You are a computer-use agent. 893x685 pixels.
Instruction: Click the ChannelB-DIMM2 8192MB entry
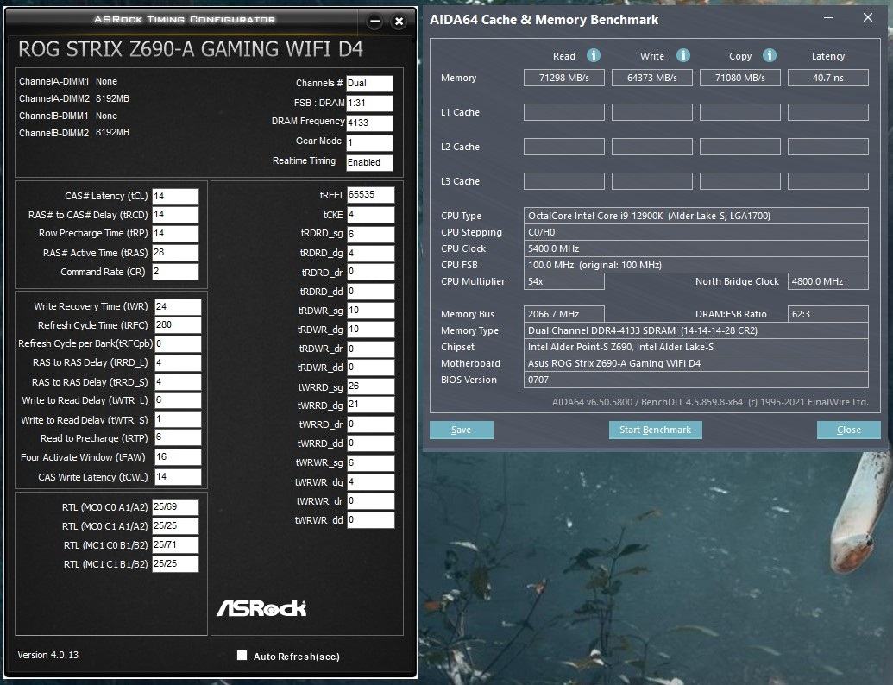click(x=74, y=133)
